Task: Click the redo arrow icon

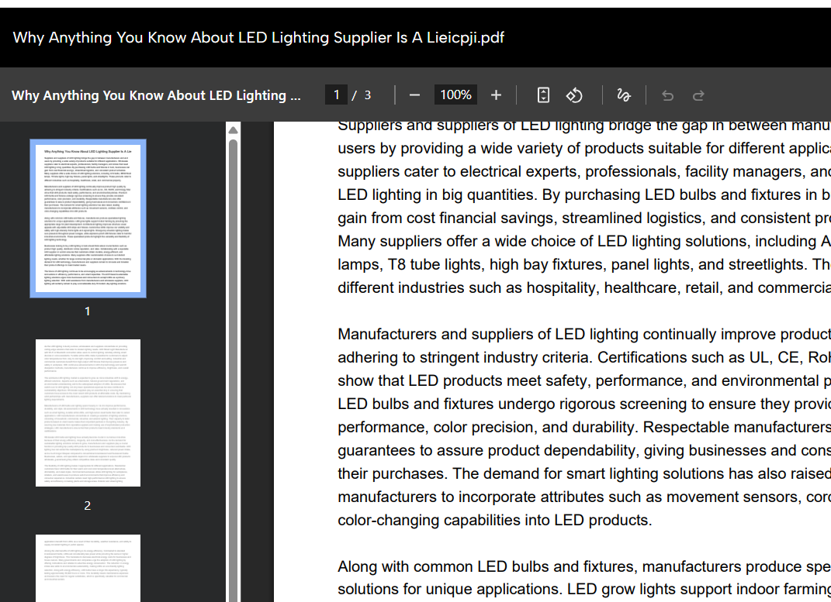Action: (x=698, y=95)
